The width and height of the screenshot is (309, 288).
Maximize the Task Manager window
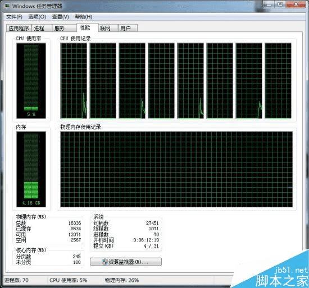pyautogui.click(x=280, y=4)
